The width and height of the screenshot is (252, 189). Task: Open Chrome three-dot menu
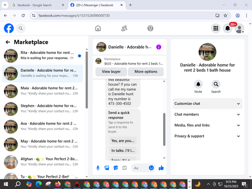(246, 16)
